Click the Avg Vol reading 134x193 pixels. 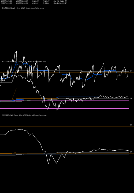[60, 1]
